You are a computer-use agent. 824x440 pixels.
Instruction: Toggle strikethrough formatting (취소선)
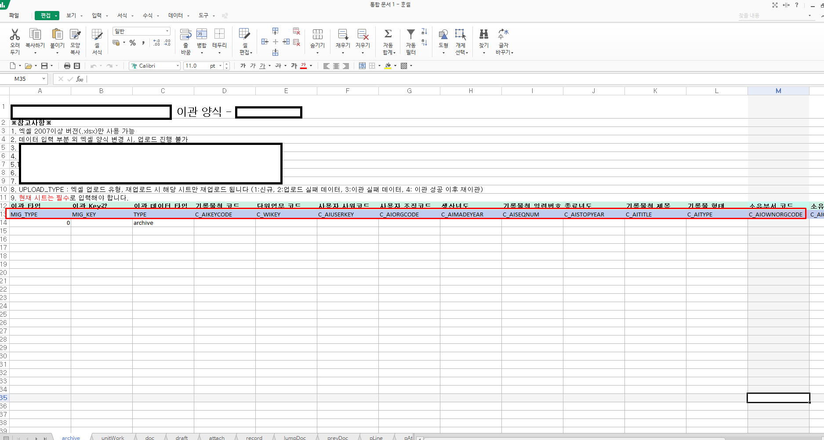(278, 66)
